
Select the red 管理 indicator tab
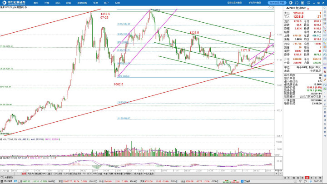point(24,174)
